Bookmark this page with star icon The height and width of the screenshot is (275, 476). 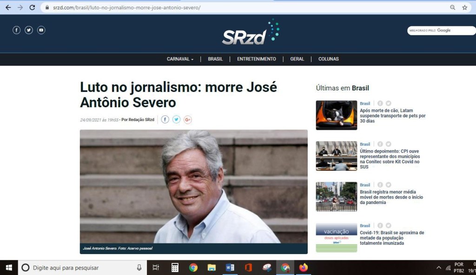coord(464,7)
